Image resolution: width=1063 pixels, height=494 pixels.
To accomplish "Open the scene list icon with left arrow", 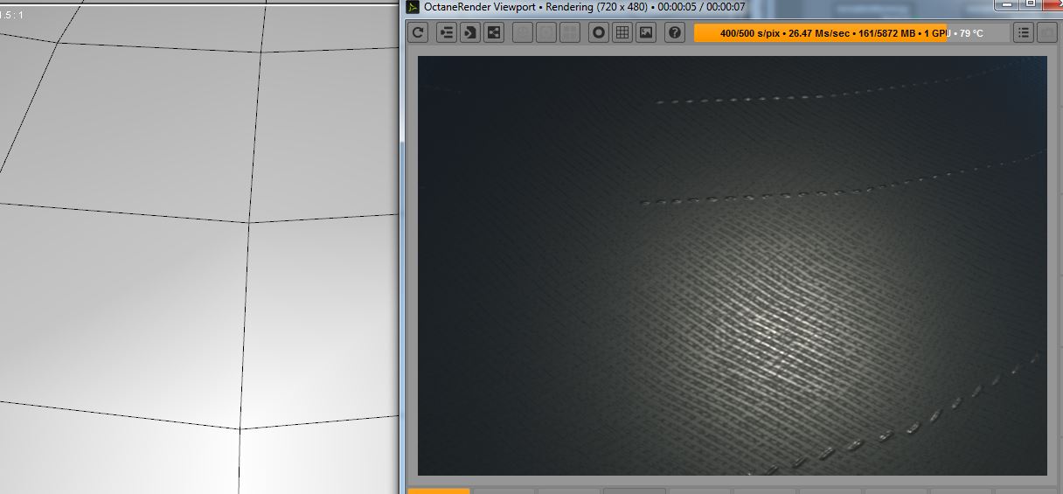I will tap(448, 32).
